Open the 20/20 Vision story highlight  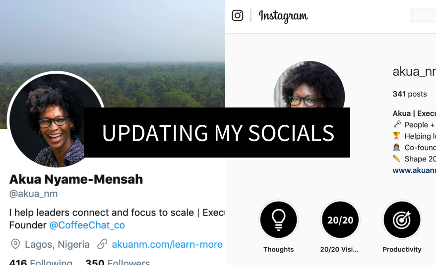340,220
